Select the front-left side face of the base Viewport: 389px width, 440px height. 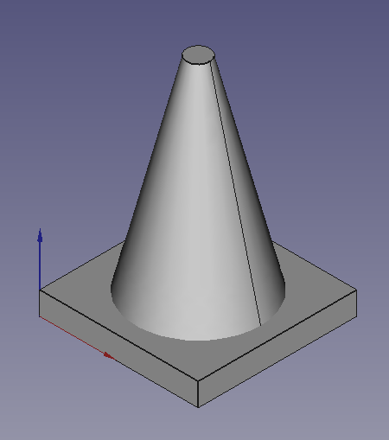(x=118, y=348)
